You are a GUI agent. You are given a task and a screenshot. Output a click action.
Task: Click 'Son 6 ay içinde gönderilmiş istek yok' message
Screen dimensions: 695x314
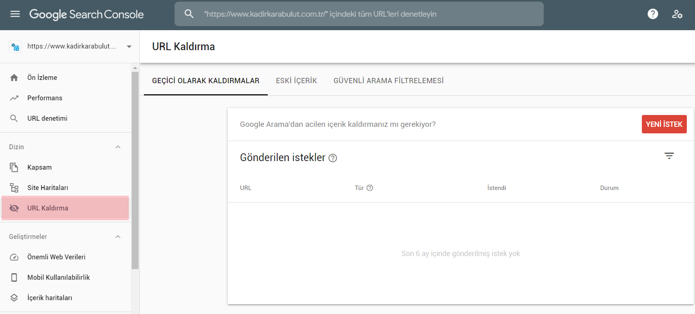click(x=461, y=254)
